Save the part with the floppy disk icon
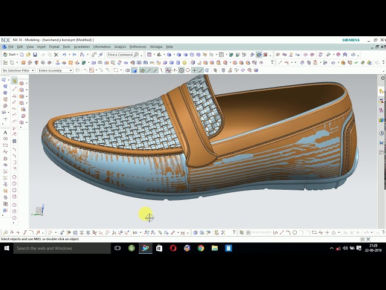The width and height of the screenshot is (386, 290). click(x=35, y=55)
